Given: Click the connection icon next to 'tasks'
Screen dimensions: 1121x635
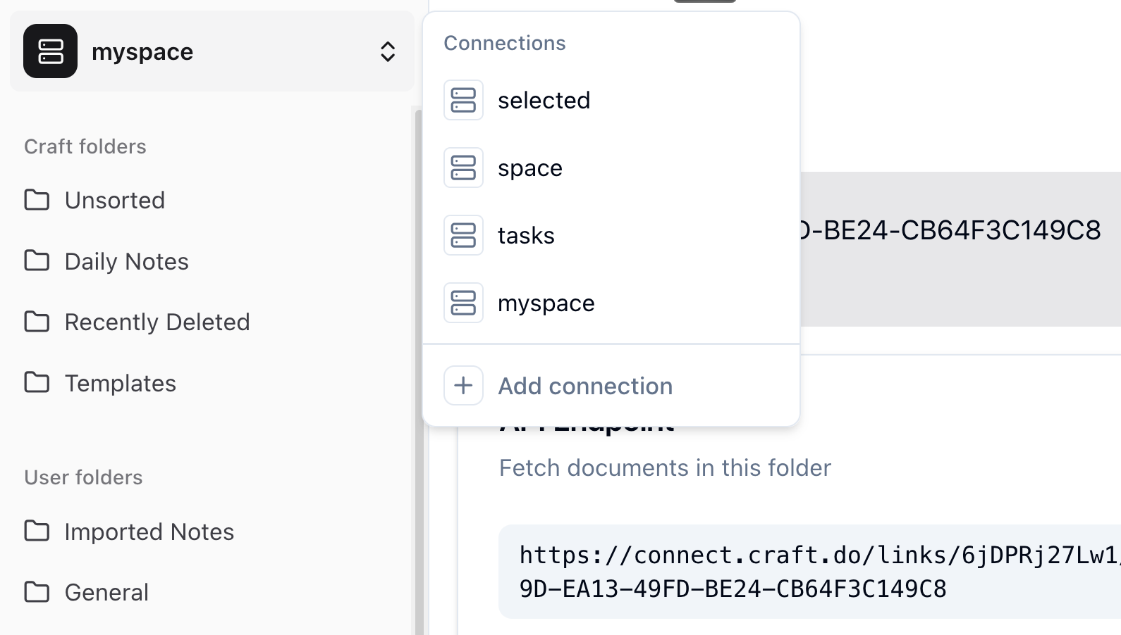Looking at the screenshot, I should [463, 235].
